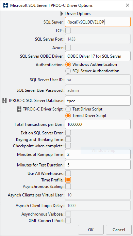Viewport: 133px width, 236px height.
Task: Click HammerDB icon beside TPROC-C Driver Script
Action: [19, 109]
